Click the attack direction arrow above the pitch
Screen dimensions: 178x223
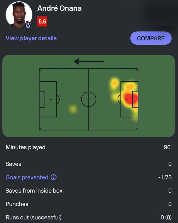(x=89, y=62)
